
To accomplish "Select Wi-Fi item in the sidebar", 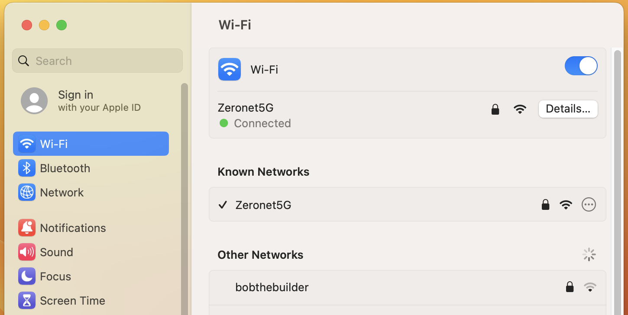I will point(91,144).
